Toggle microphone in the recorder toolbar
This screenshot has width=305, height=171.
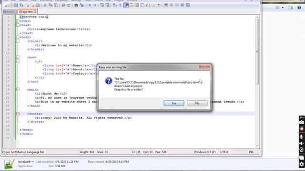[302, 137]
